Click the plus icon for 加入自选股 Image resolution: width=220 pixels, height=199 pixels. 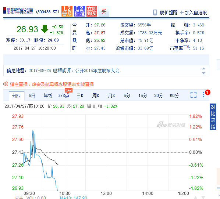182,12
